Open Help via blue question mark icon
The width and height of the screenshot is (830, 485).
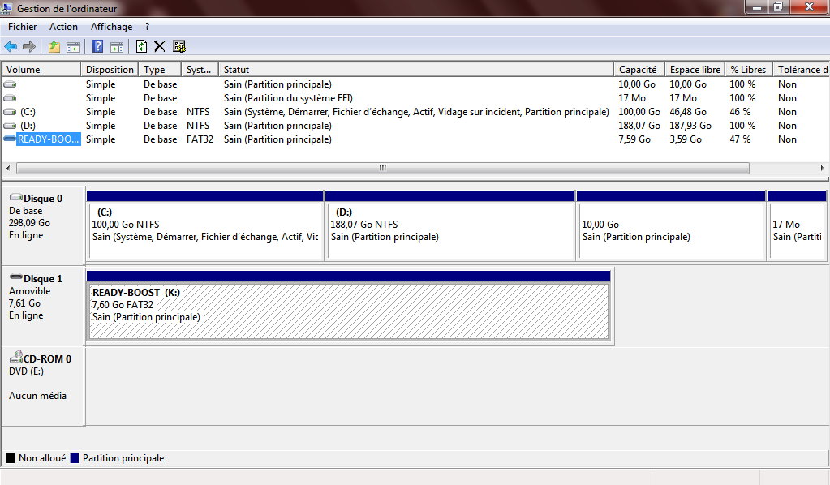coord(97,47)
